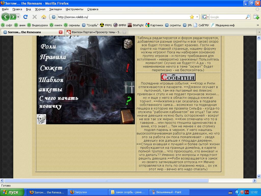Open the list-all-tabs dropdown
This screenshot has height=196, width=261.
coord(259,32)
